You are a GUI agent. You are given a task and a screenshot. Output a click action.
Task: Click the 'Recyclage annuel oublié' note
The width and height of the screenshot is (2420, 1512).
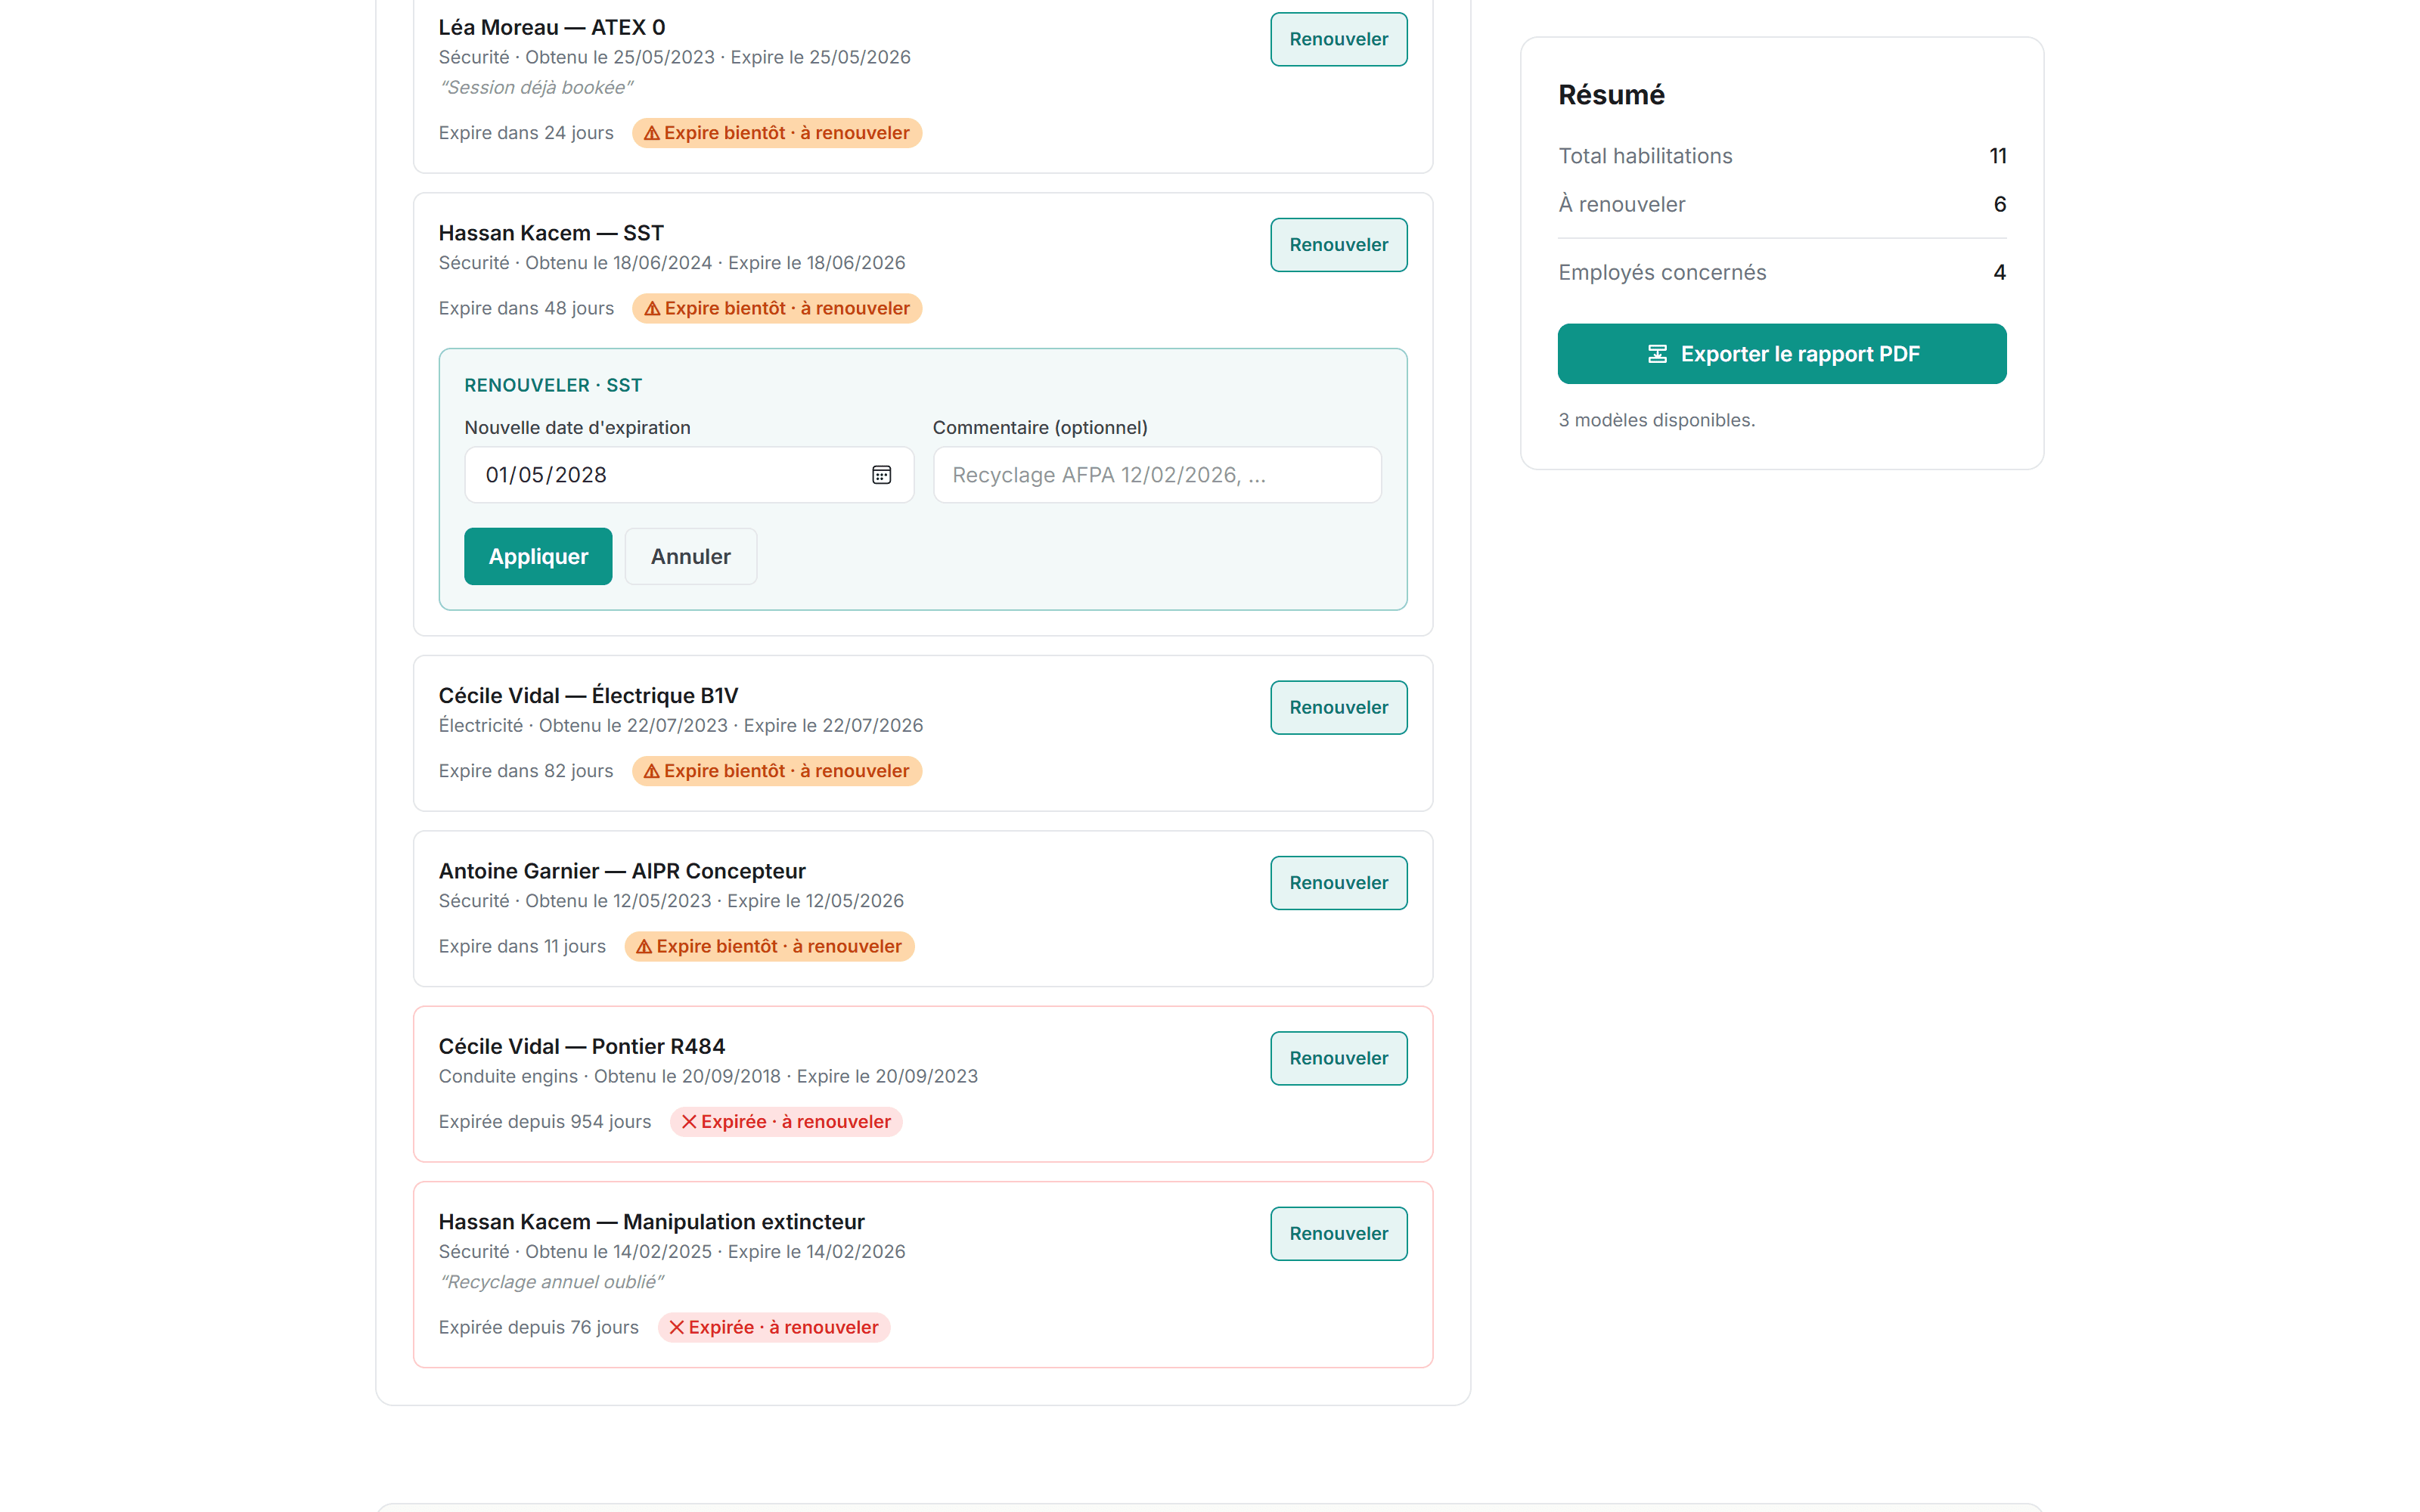pyautogui.click(x=551, y=1282)
